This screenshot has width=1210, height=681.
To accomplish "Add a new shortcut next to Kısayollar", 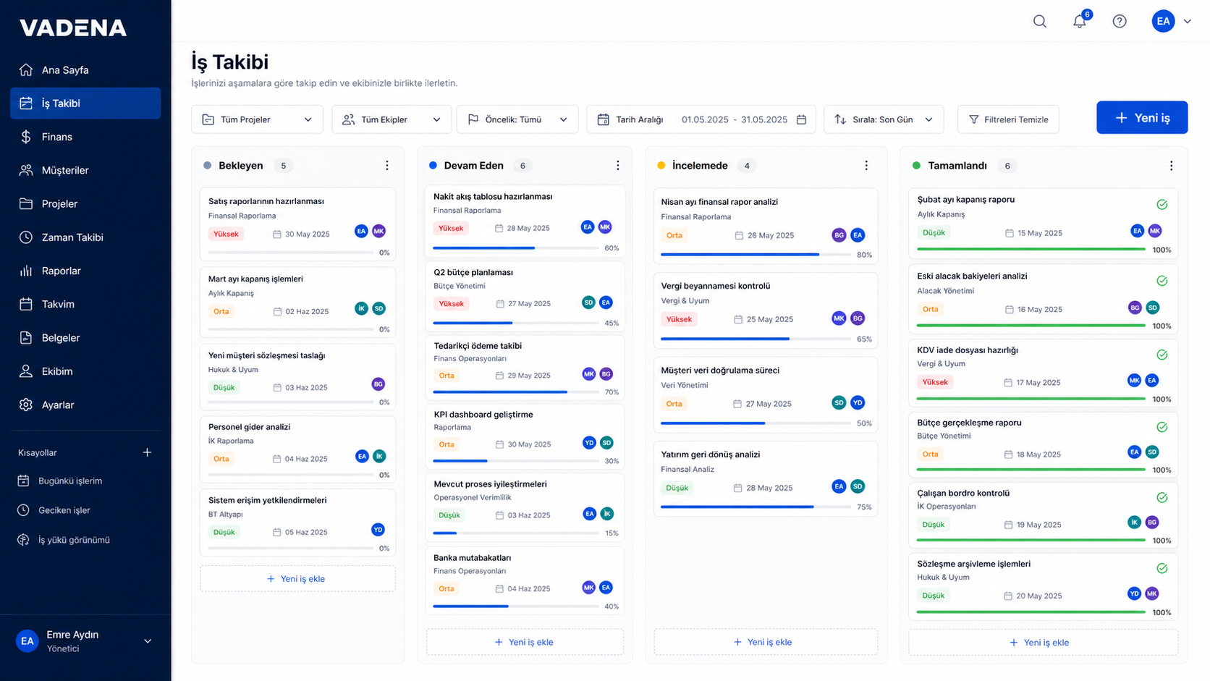I will [147, 452].
